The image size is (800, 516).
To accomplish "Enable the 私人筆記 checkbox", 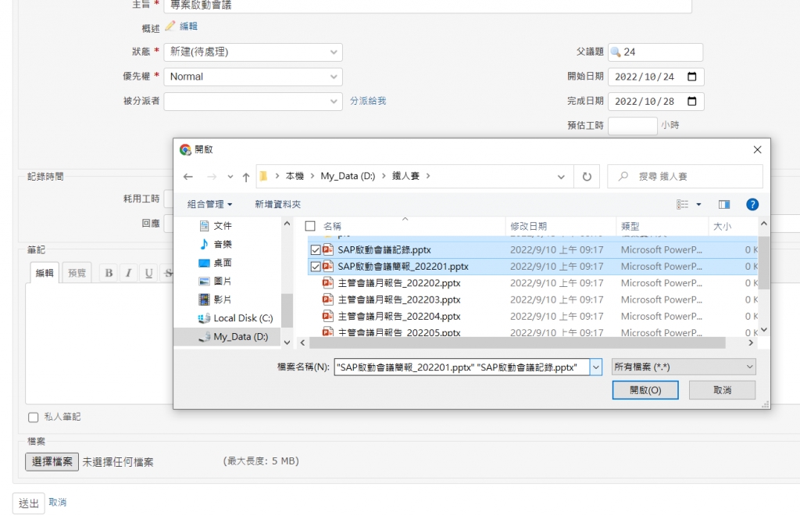I will [33, 417].
